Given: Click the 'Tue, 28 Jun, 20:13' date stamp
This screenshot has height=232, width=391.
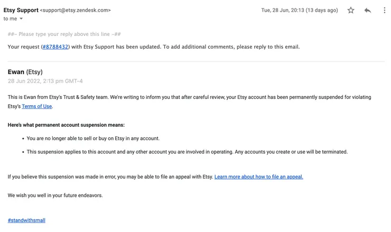Looking at the screenshot, I should [300, 10].
